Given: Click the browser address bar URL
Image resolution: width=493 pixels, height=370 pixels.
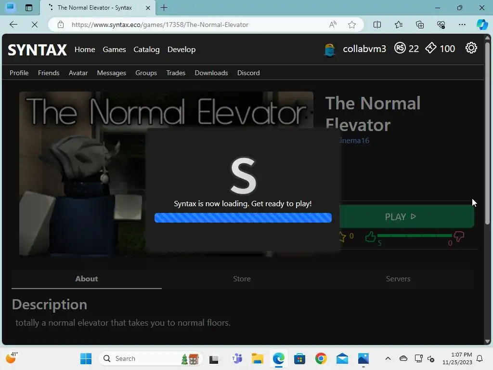Looking at the screenshot, I should (x=160, y=25).
